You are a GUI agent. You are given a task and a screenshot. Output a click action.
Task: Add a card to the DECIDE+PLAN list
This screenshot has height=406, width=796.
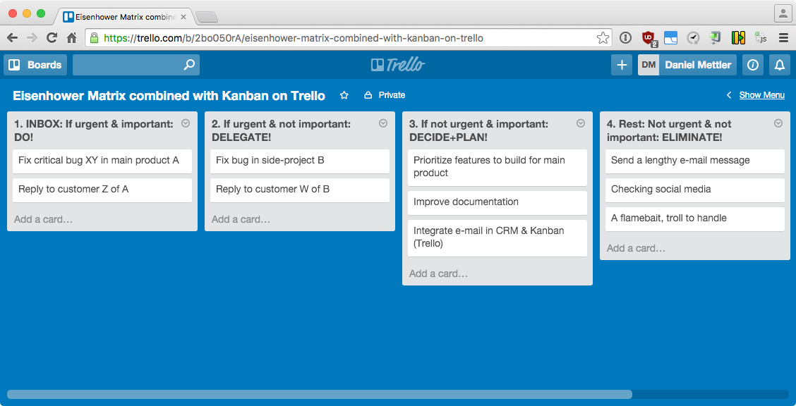tap(439, 273)
